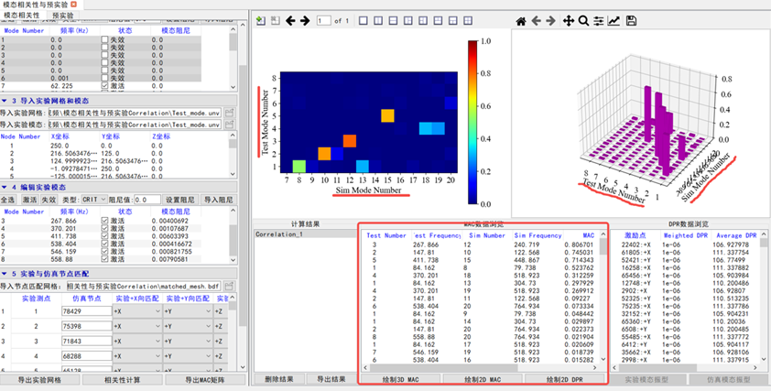The height and width of the screenshot is (391, 771).
Task: Uncheck 激活 for test mode 370.201 Hz
Action: click(104, 229)
